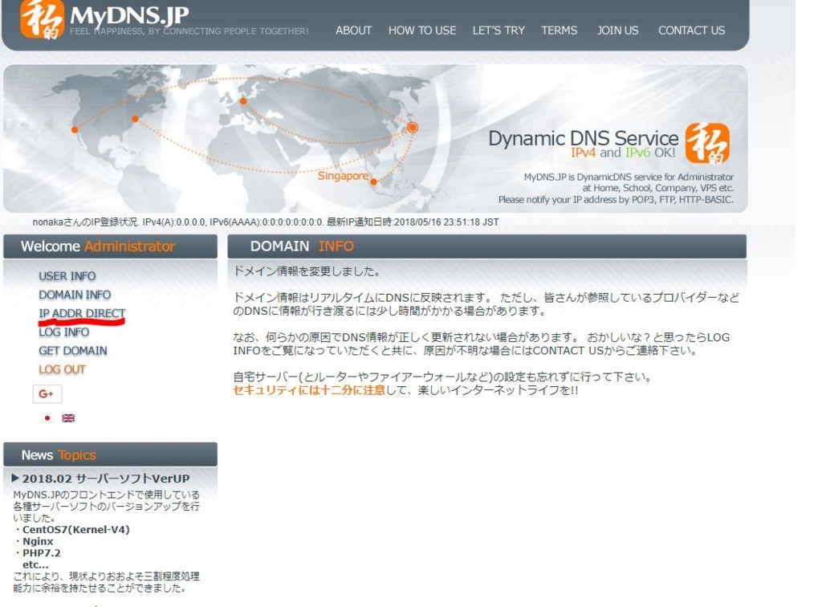
Task: Open the ABOUT menu item
Action: tap(353, 31)
